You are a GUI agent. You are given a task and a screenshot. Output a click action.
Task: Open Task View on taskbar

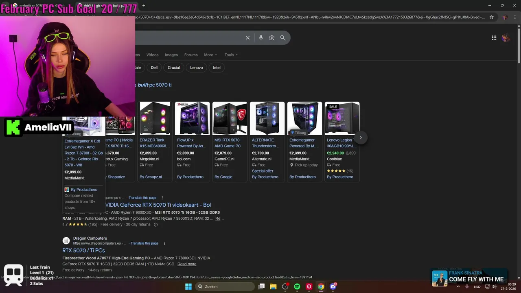(x=261, y=286)
